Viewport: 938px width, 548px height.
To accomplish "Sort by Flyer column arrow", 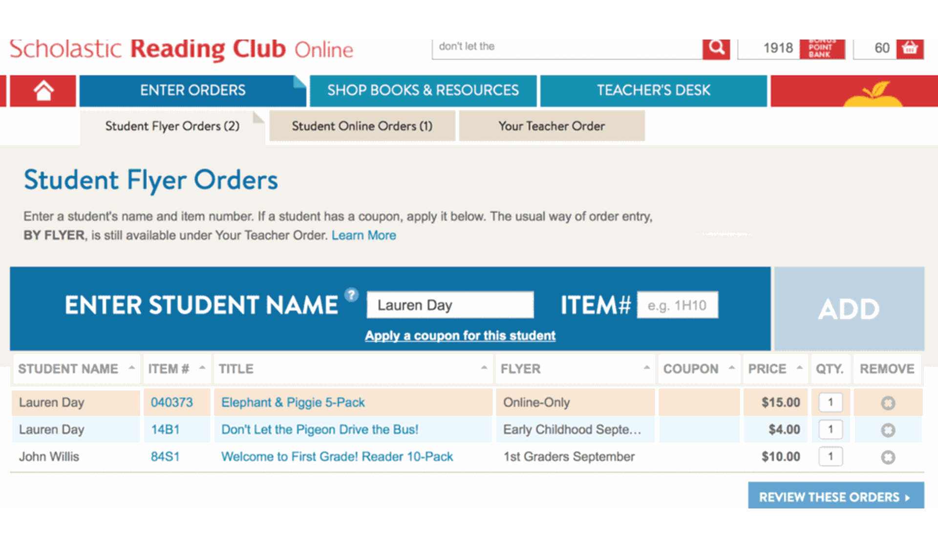I will (x=646, y=368).
